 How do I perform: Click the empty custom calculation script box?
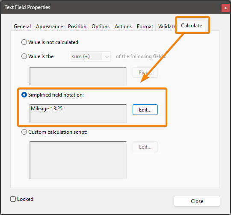point(78,160)
